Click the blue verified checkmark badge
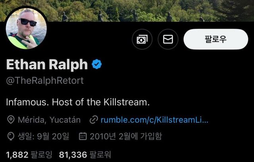This screenshot has width=254, height=162. [x=97, y=64]
